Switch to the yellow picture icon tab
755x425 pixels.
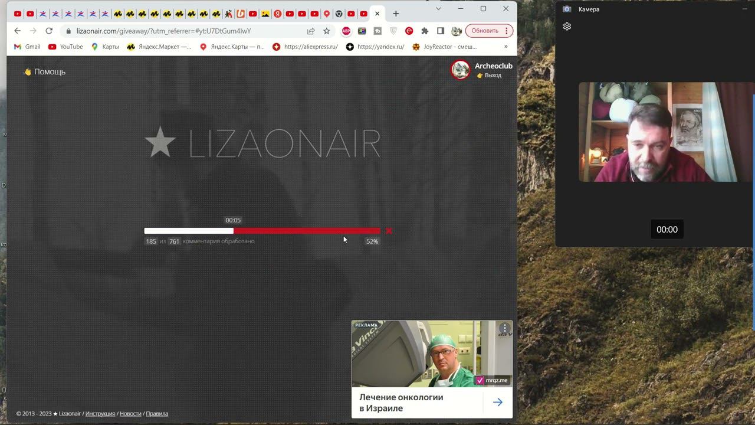click(x=265, y=14)
